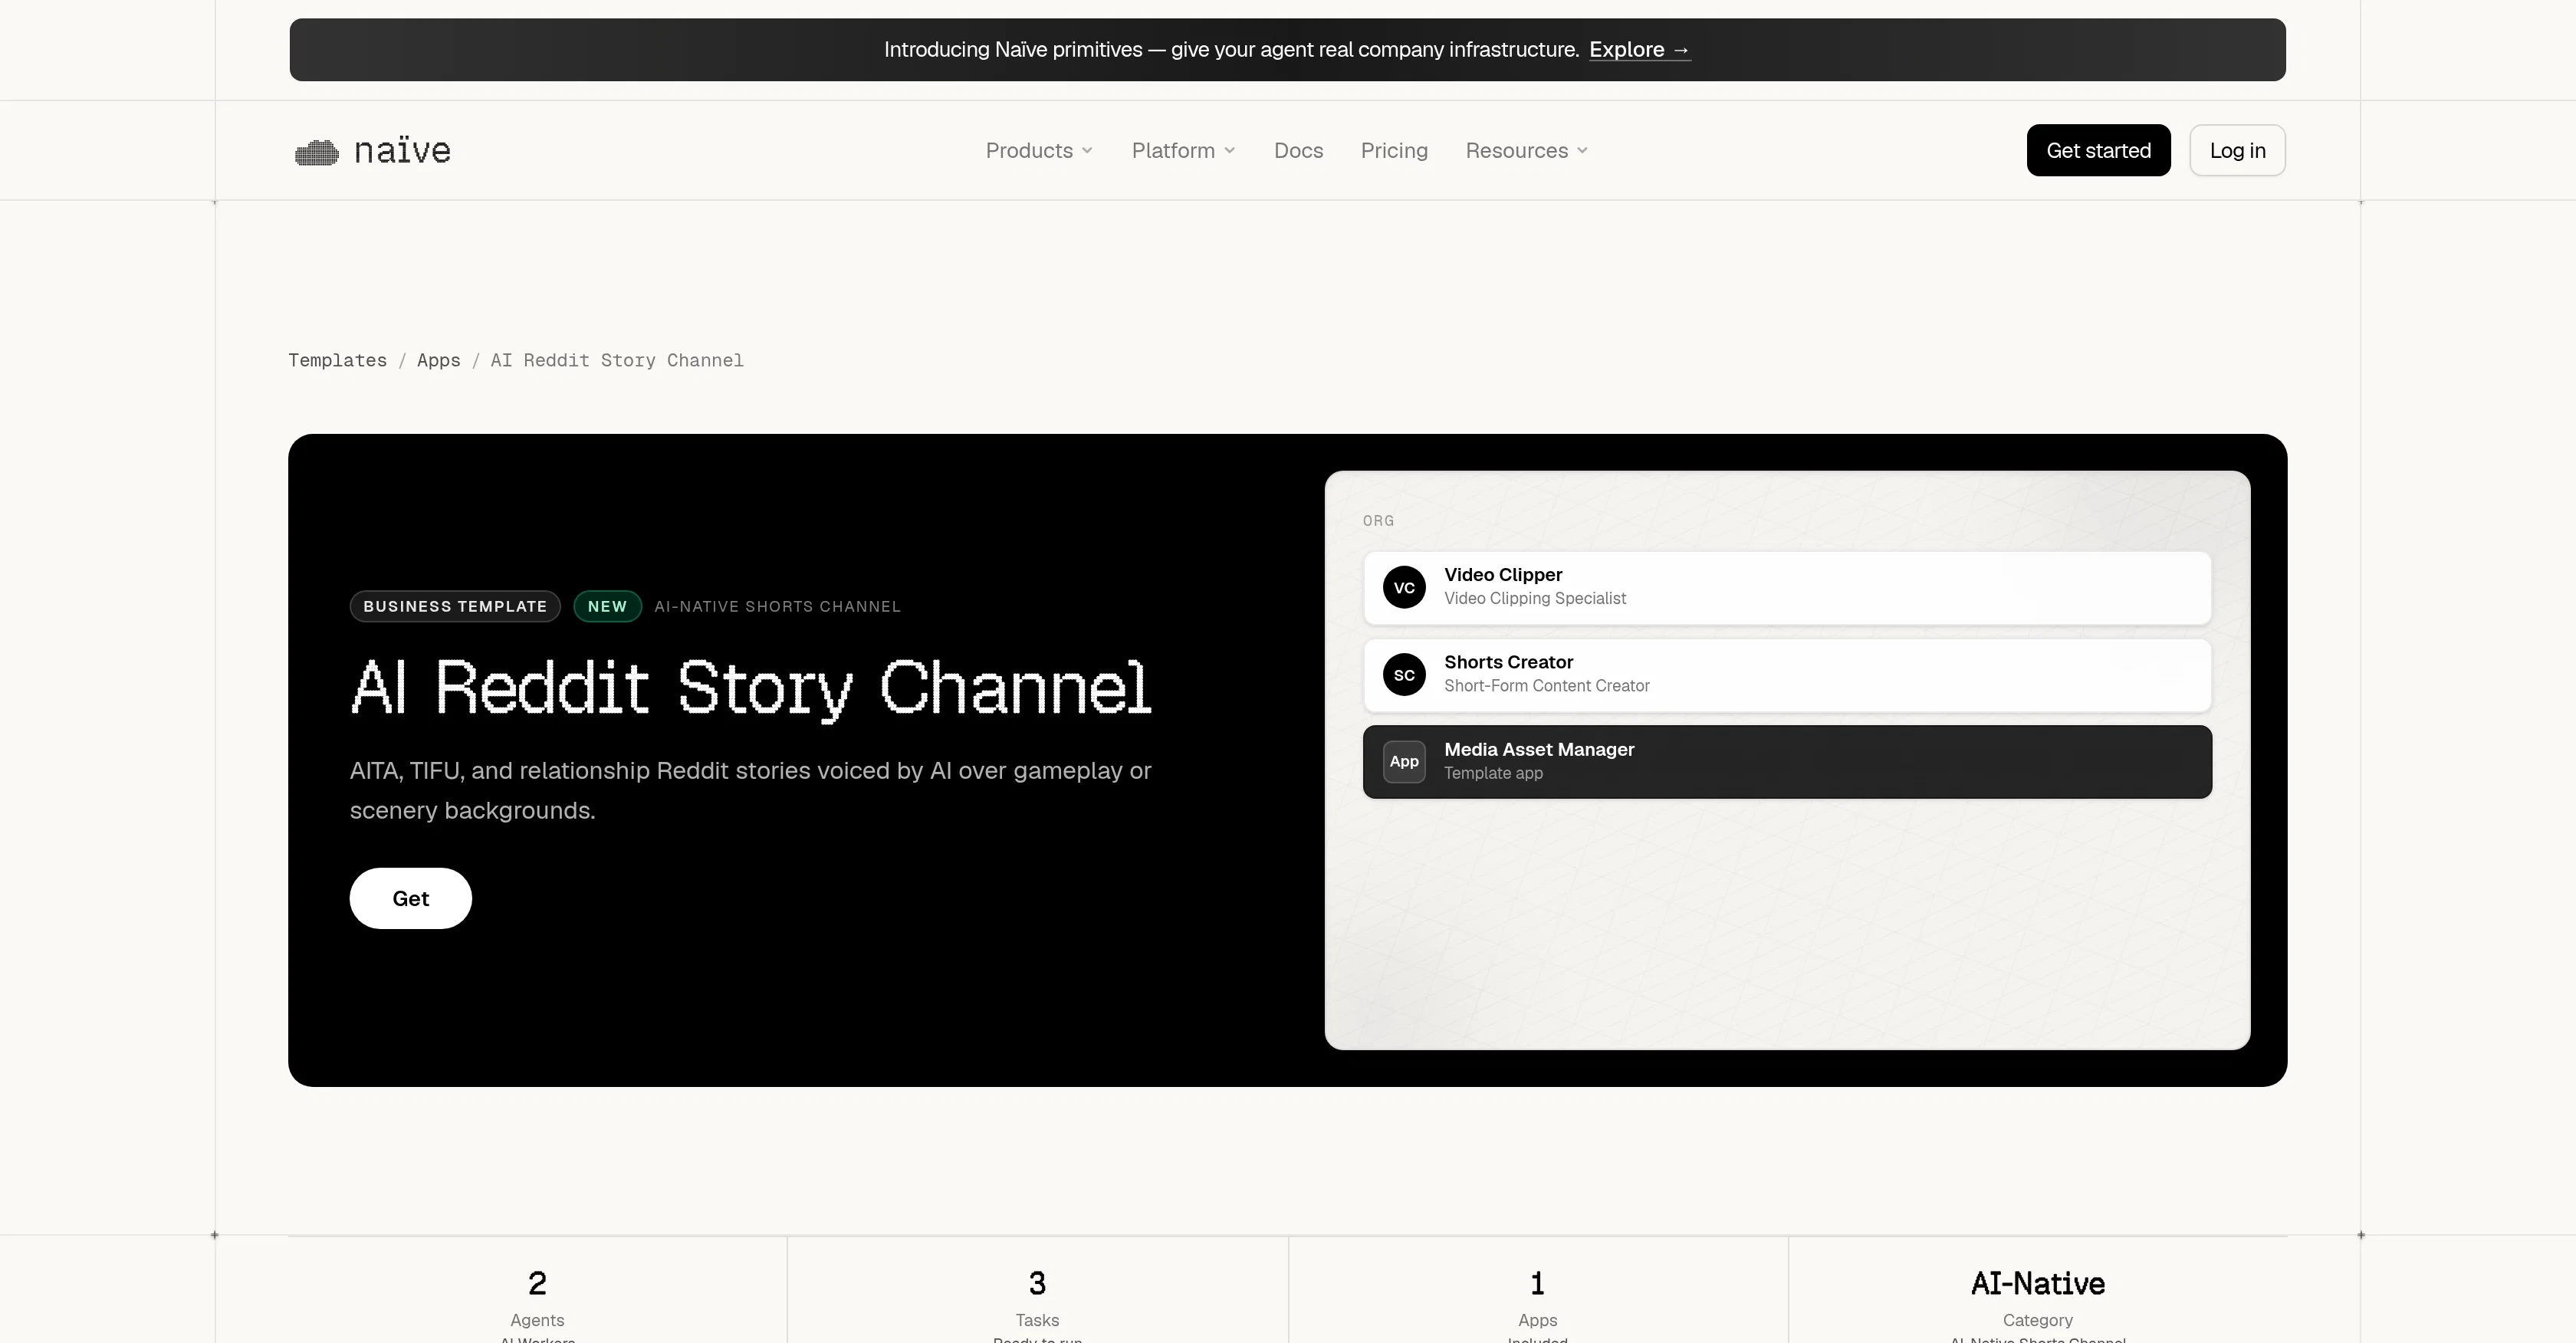Viewport: 2576px width, 1343px height.
Task: Click the naïve cloud logo icon
Action: pos(317,152)
